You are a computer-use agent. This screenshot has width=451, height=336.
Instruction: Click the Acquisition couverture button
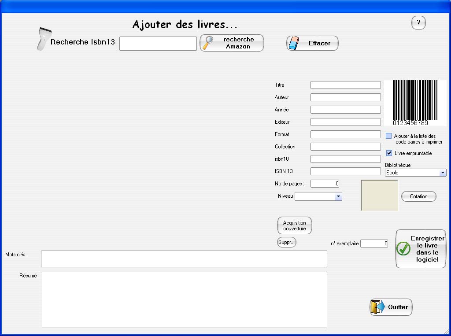point(294,225)
